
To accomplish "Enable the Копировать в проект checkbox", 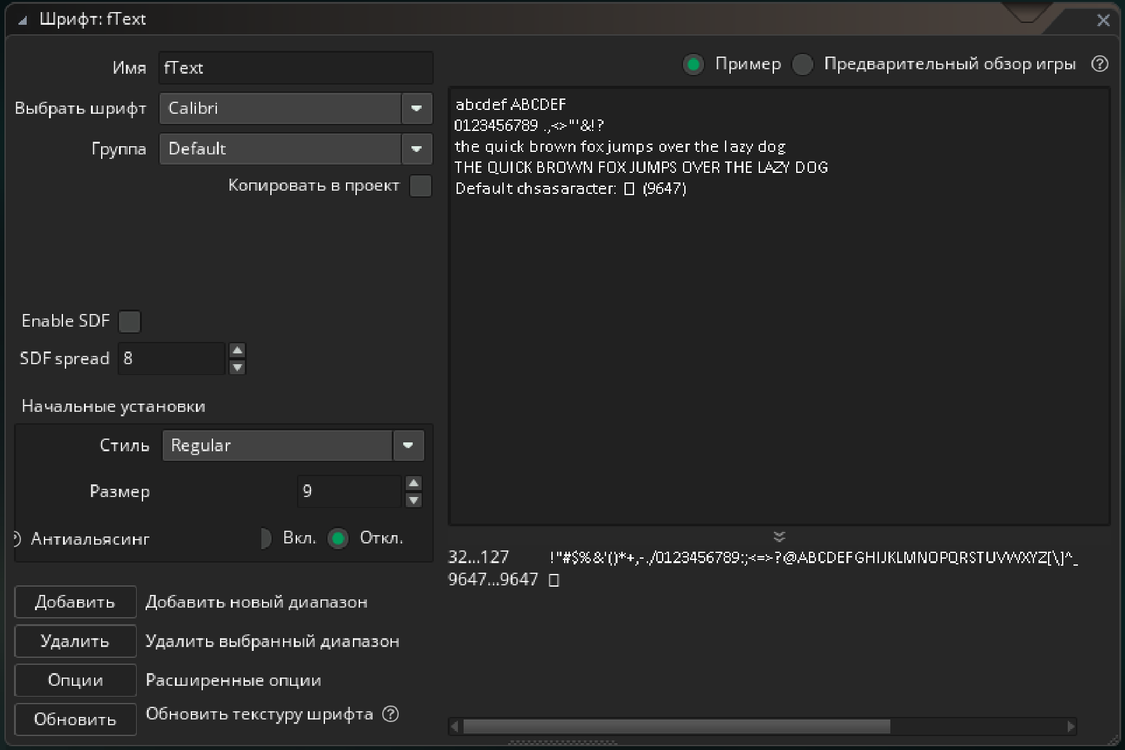I will (420, 186).
